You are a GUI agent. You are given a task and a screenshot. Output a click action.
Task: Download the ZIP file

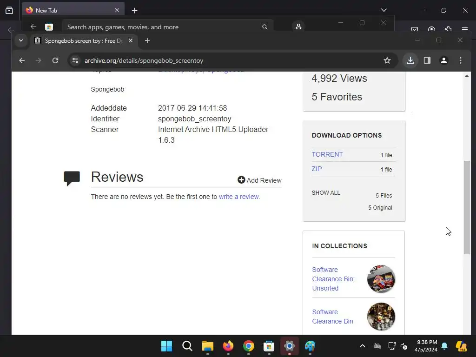tap(317, 169)
